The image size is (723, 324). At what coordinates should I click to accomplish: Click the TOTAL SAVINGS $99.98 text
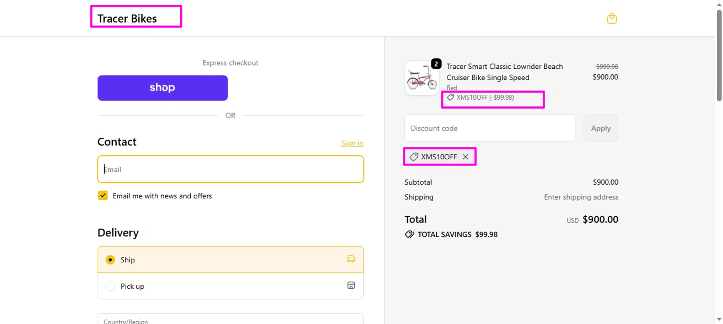457,234
